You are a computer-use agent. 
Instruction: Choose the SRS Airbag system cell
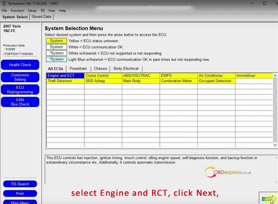(x=95, y=81)
